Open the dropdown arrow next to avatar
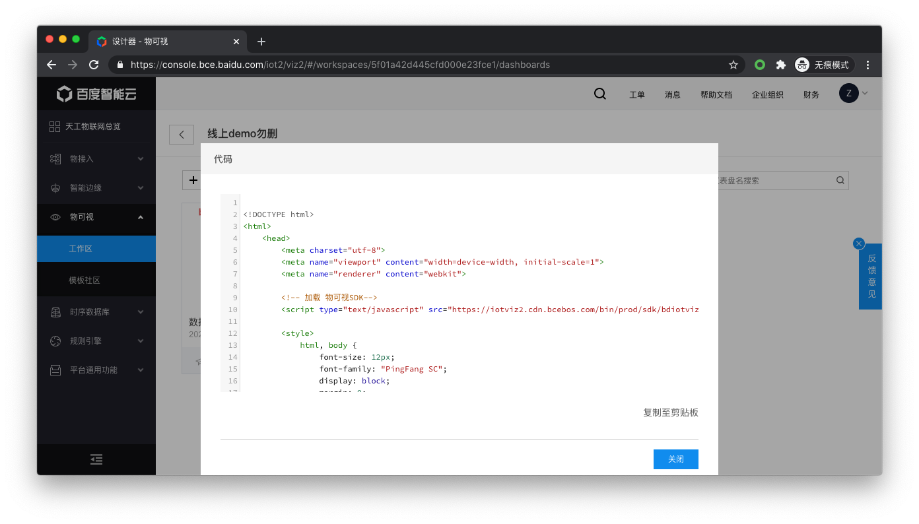Screen dimensions: 919x524 pos(865,93)
